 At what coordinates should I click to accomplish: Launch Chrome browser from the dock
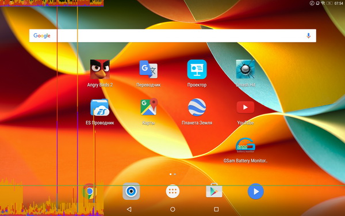pyautogui.click(x=90, y=191)
